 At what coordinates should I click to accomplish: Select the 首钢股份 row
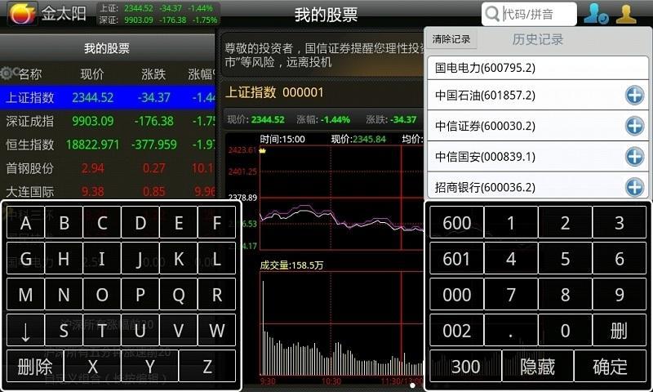point(108,168)
